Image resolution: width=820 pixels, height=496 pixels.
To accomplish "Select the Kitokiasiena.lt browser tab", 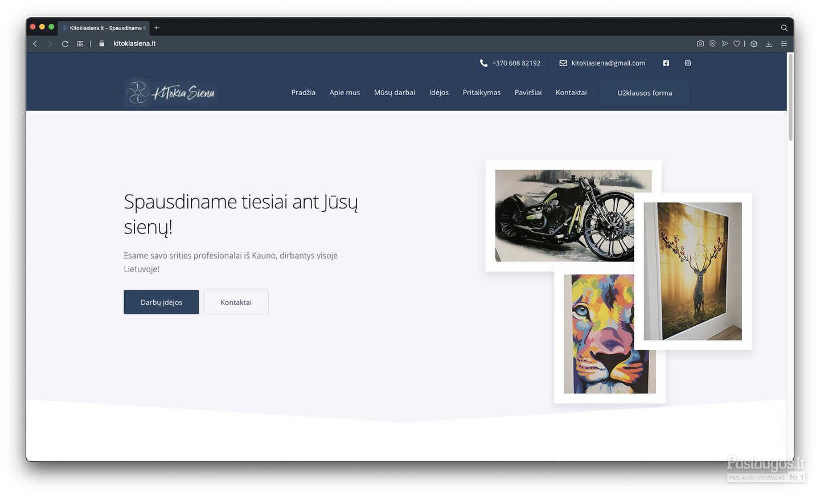I will click(x=104, y=28).
